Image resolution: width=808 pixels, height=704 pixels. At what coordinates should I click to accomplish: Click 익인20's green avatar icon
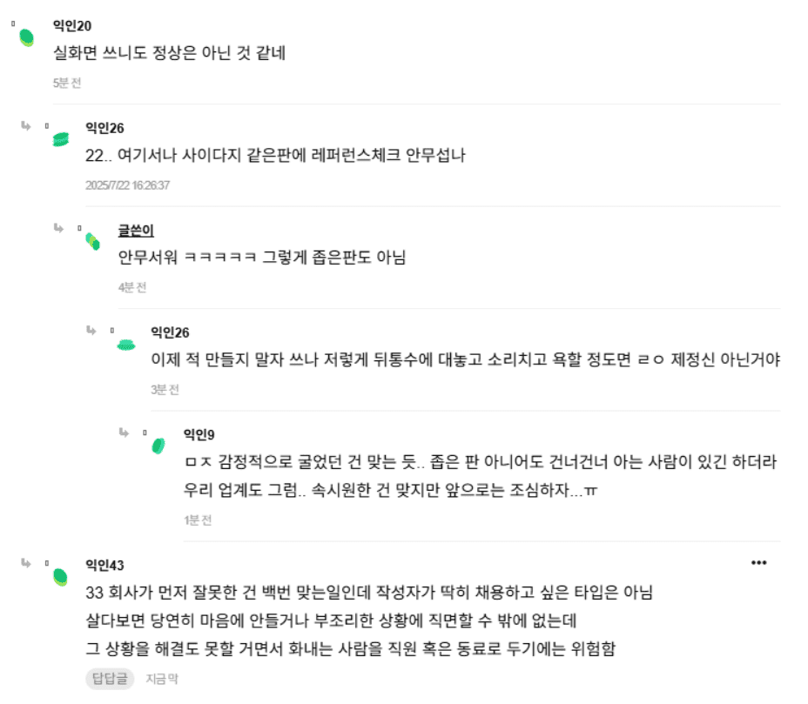pyautogui.click(x=27, y=37)
